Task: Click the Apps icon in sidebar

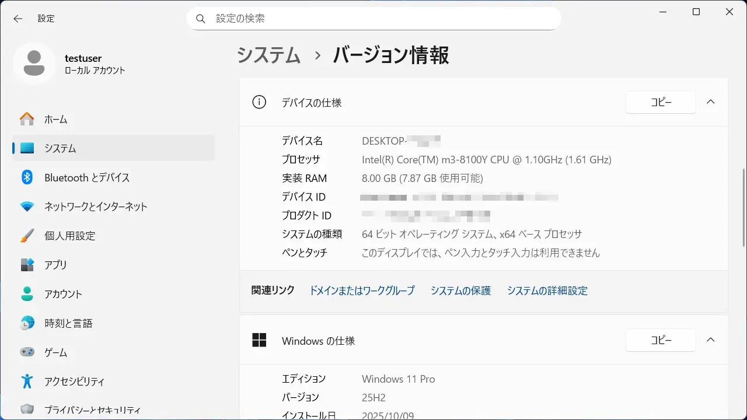Action: pos(27,265)
